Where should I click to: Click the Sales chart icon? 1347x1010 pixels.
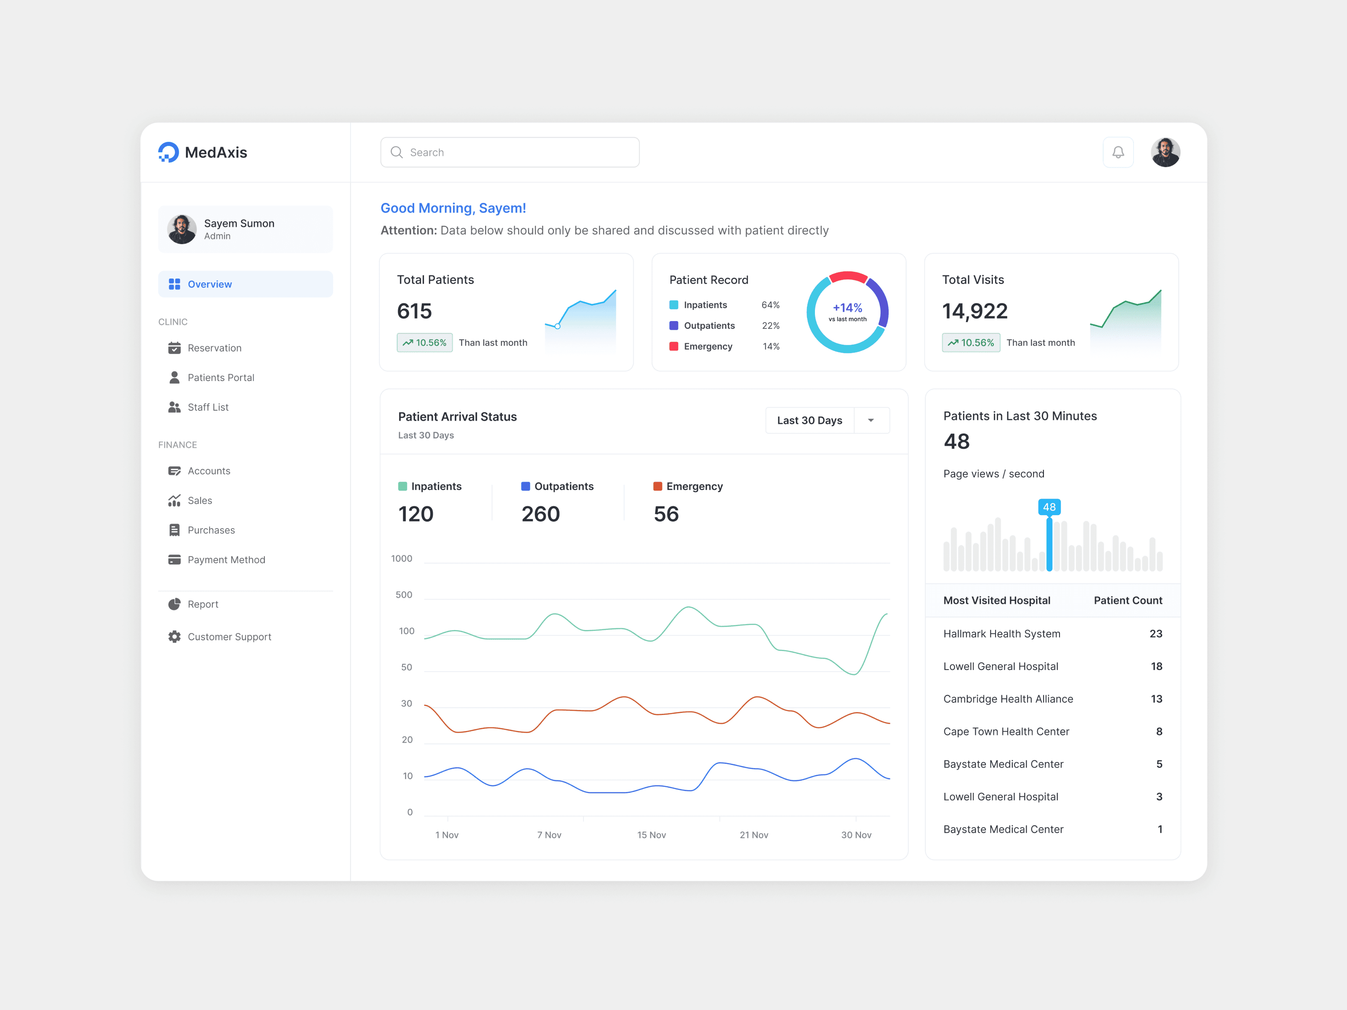coord(174,500)
